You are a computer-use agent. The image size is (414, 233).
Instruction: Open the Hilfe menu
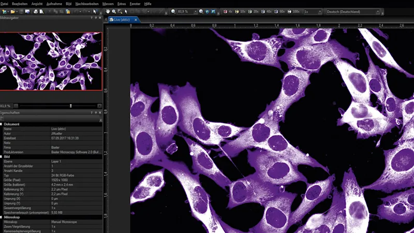tap(147, 4)
